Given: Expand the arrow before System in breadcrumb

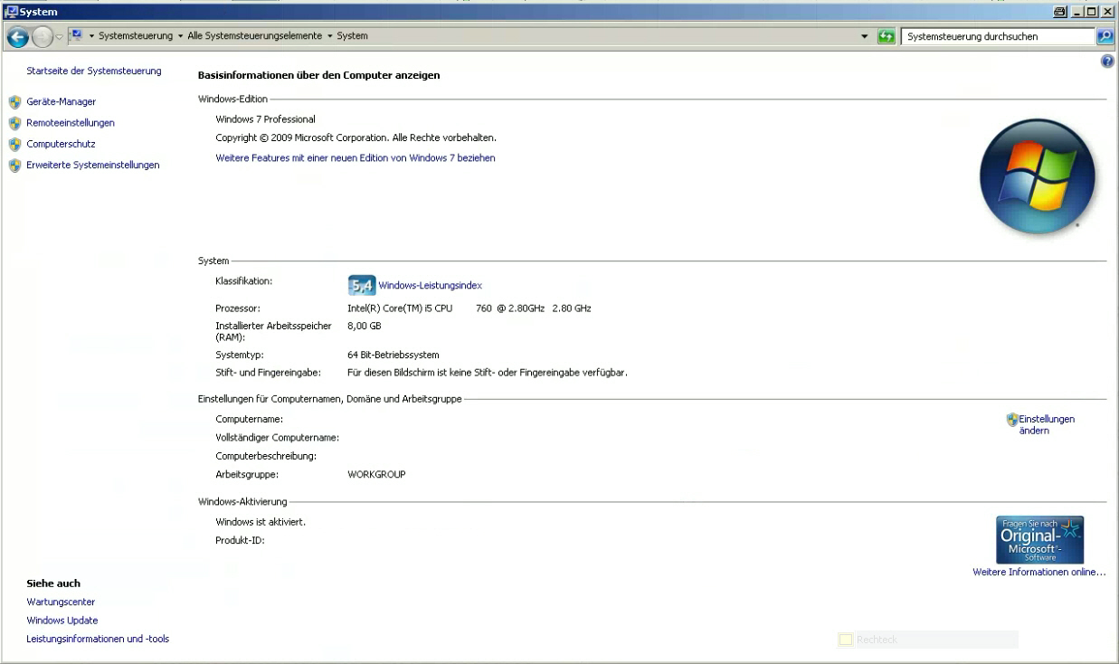Looking at the screenshot, I should point(330,36).
